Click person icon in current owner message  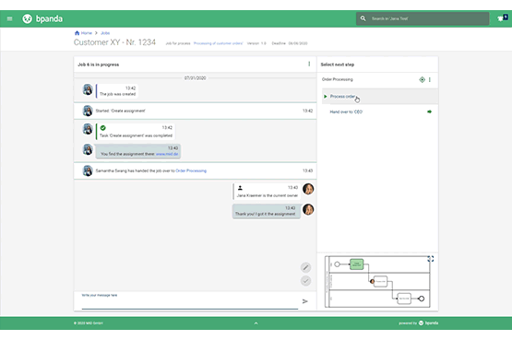(240, 188)
